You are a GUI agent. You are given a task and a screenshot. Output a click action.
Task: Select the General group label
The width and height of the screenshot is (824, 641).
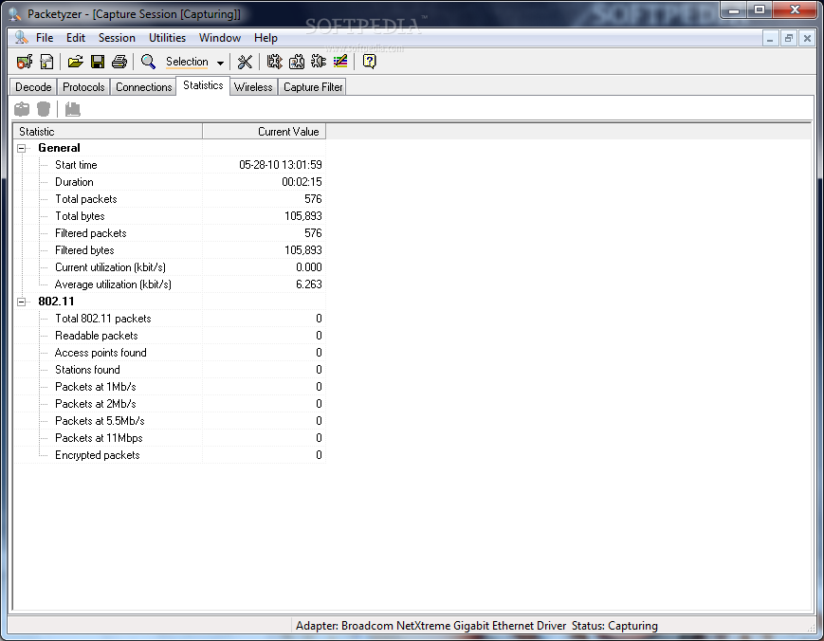click(x=59, y=148)
